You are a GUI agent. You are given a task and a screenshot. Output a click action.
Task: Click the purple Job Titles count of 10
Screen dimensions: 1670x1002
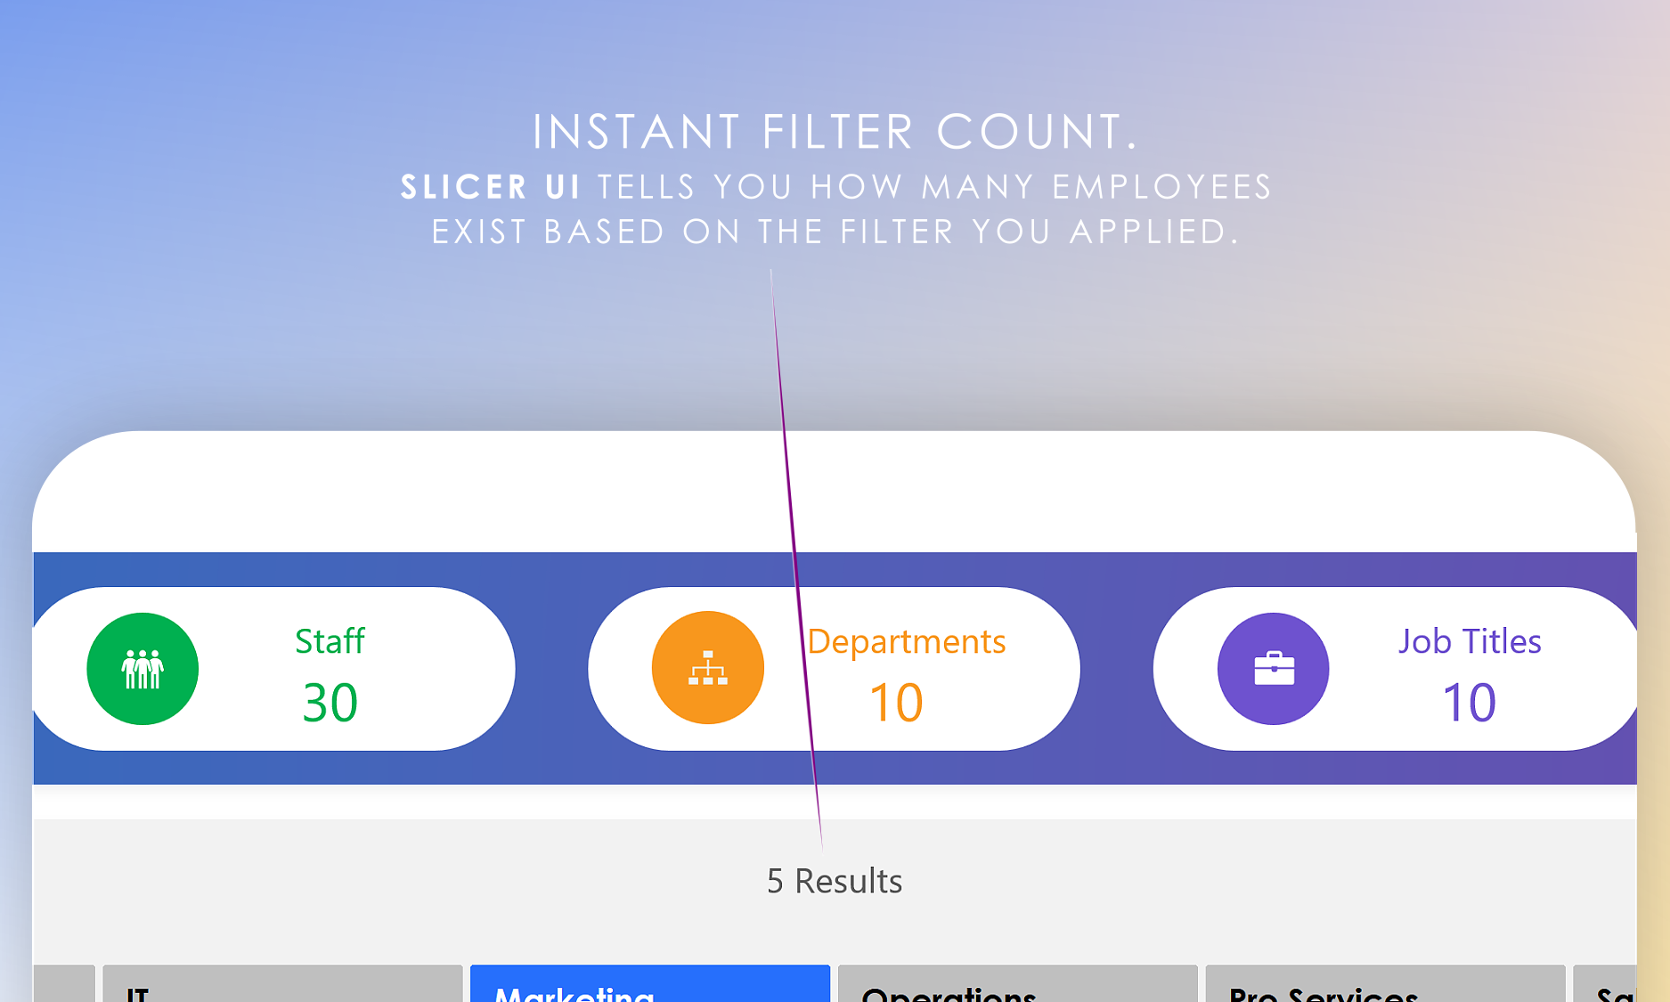coord(1469,703)
